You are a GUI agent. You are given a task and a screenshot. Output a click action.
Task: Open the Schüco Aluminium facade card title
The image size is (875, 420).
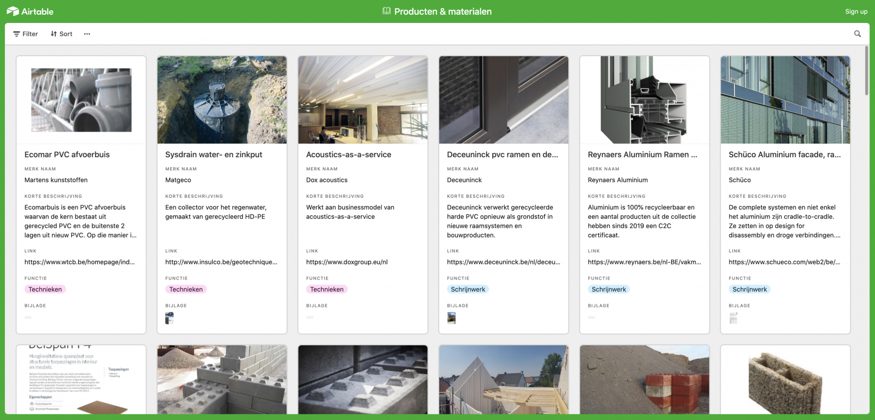(785, 155)
